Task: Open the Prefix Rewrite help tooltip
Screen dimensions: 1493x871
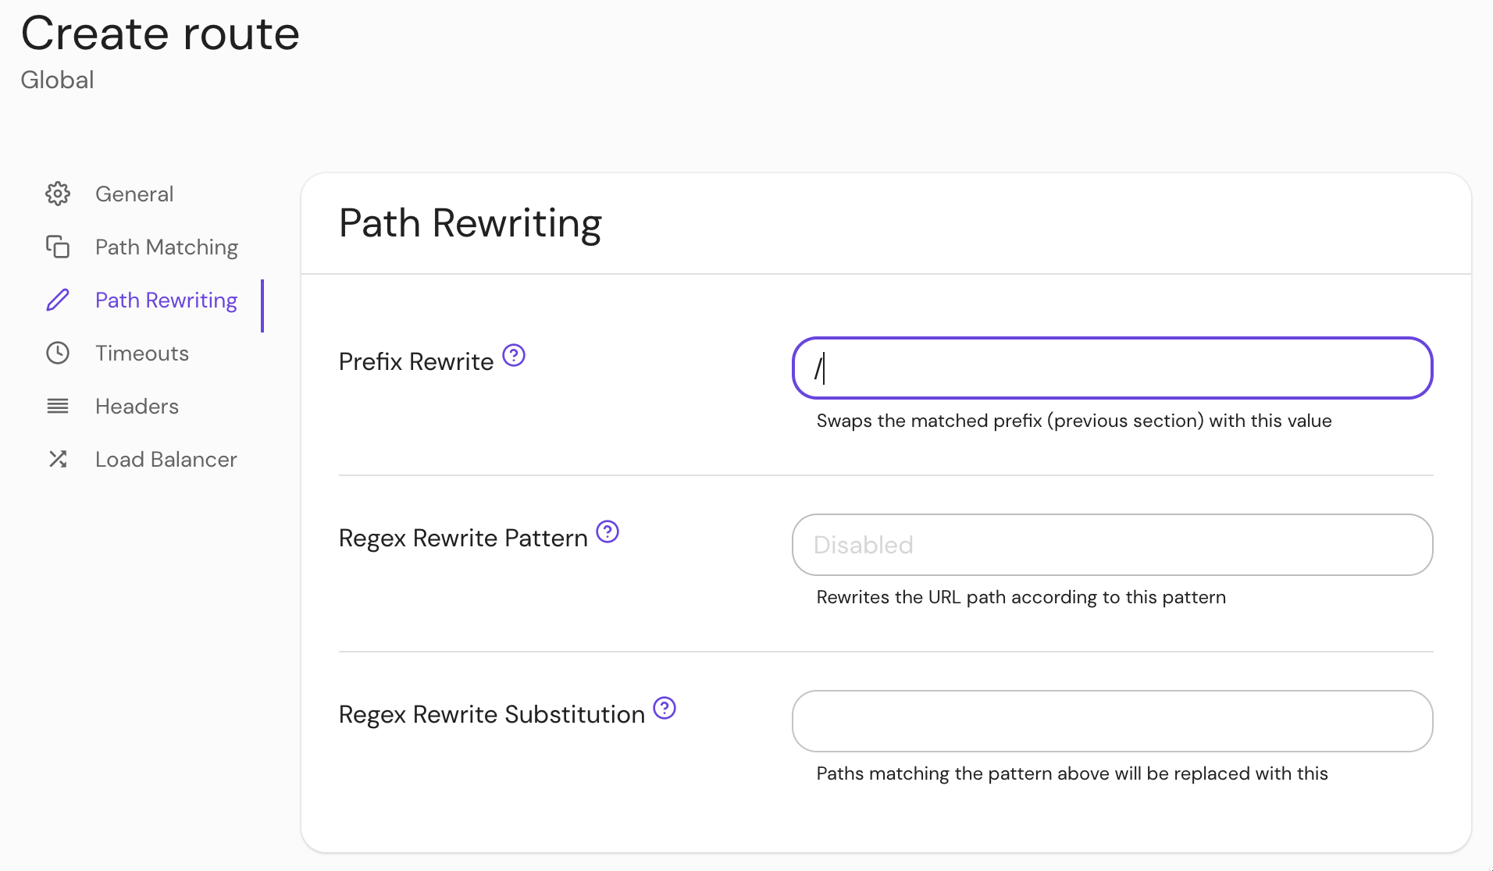Action: [514, 355]
